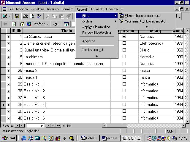The height and width of the screenshot is (142, 190).
Task: Click the Cut scissors icon
Action: click(x=48, y=16)
